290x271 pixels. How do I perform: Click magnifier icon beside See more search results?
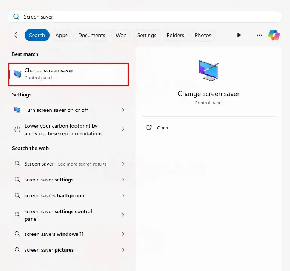pos(17,164)
